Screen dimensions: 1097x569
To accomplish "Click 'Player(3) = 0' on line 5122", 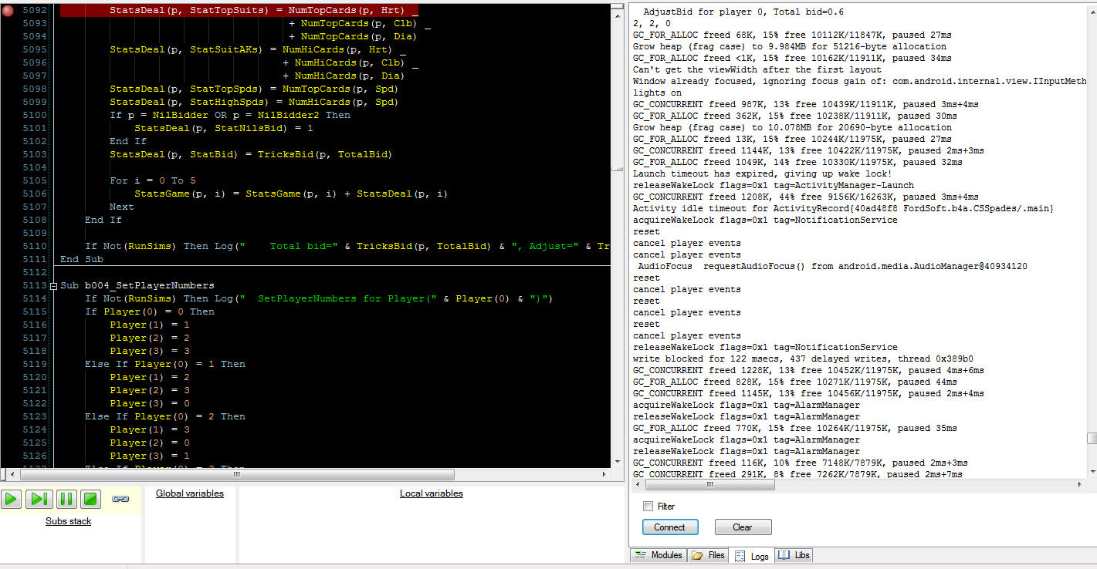I will tap(150, 403).
